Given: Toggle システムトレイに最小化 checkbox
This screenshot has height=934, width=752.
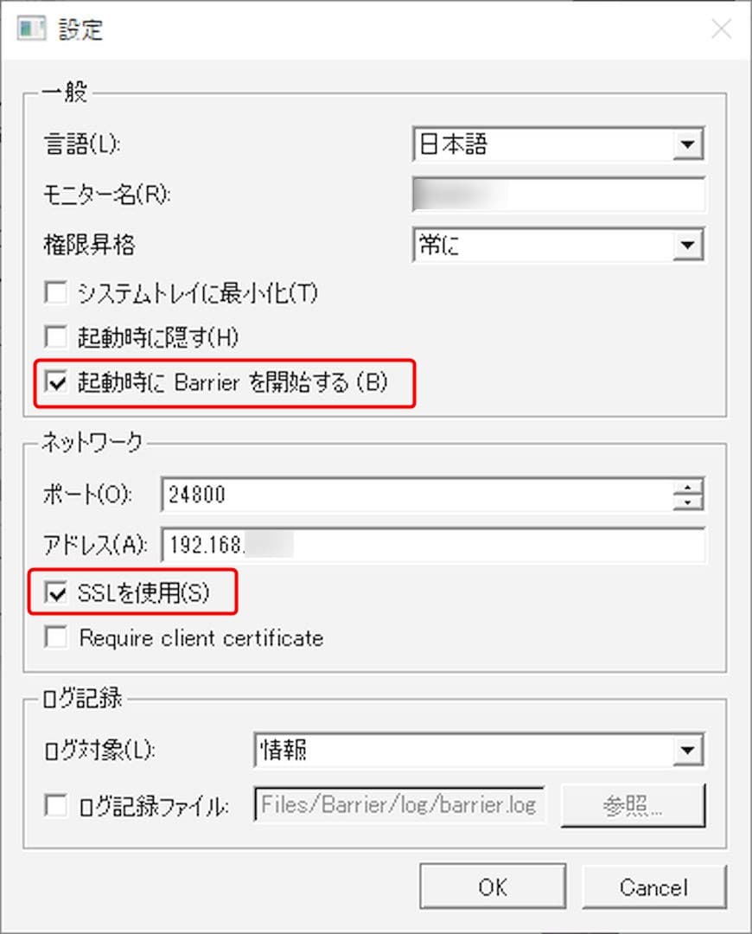Looking at the screenshot, I should 56,292.
